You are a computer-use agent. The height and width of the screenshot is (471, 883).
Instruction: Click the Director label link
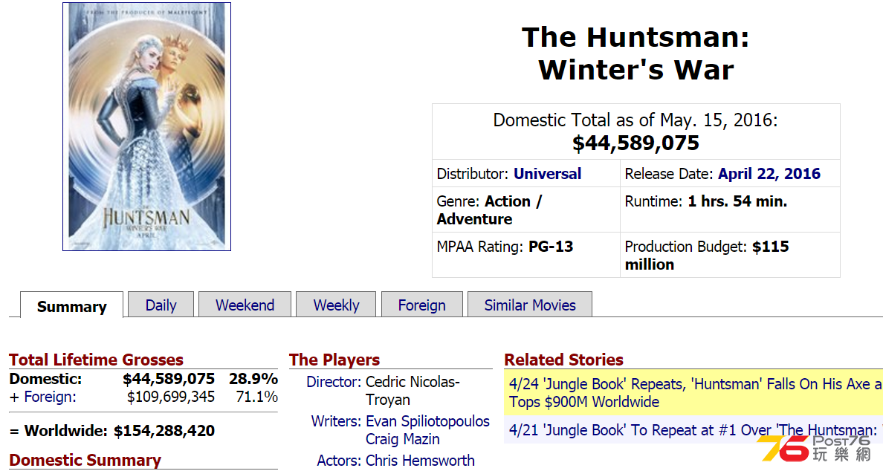coord(334,382)
